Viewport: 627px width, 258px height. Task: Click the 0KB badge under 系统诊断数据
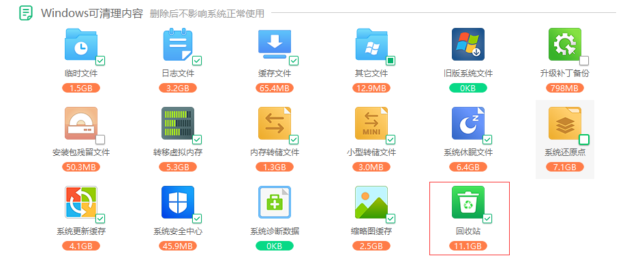click(275, 246)
